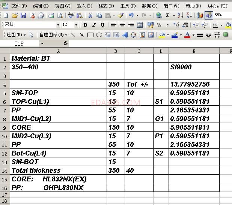Screen dimensions: 232x205
Task: Expand the Paste options dropdown arrow
Action: (114, 15)
